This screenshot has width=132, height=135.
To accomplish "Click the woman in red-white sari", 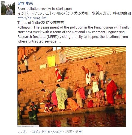I will 58,73.
